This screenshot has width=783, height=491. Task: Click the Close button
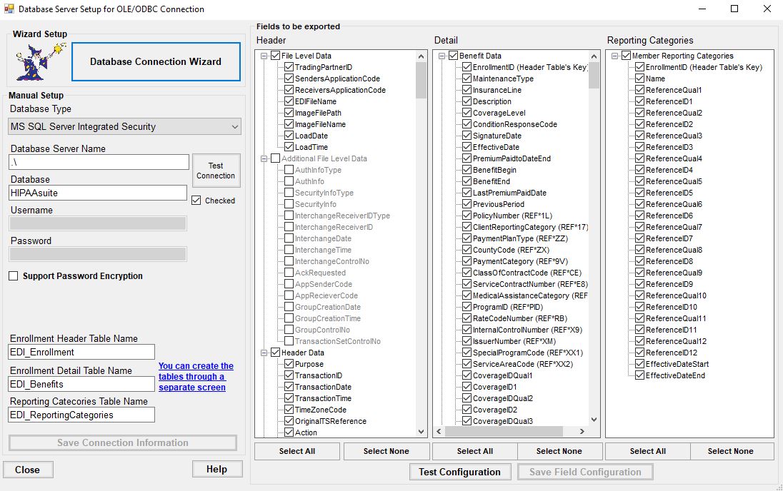[27, 470]
